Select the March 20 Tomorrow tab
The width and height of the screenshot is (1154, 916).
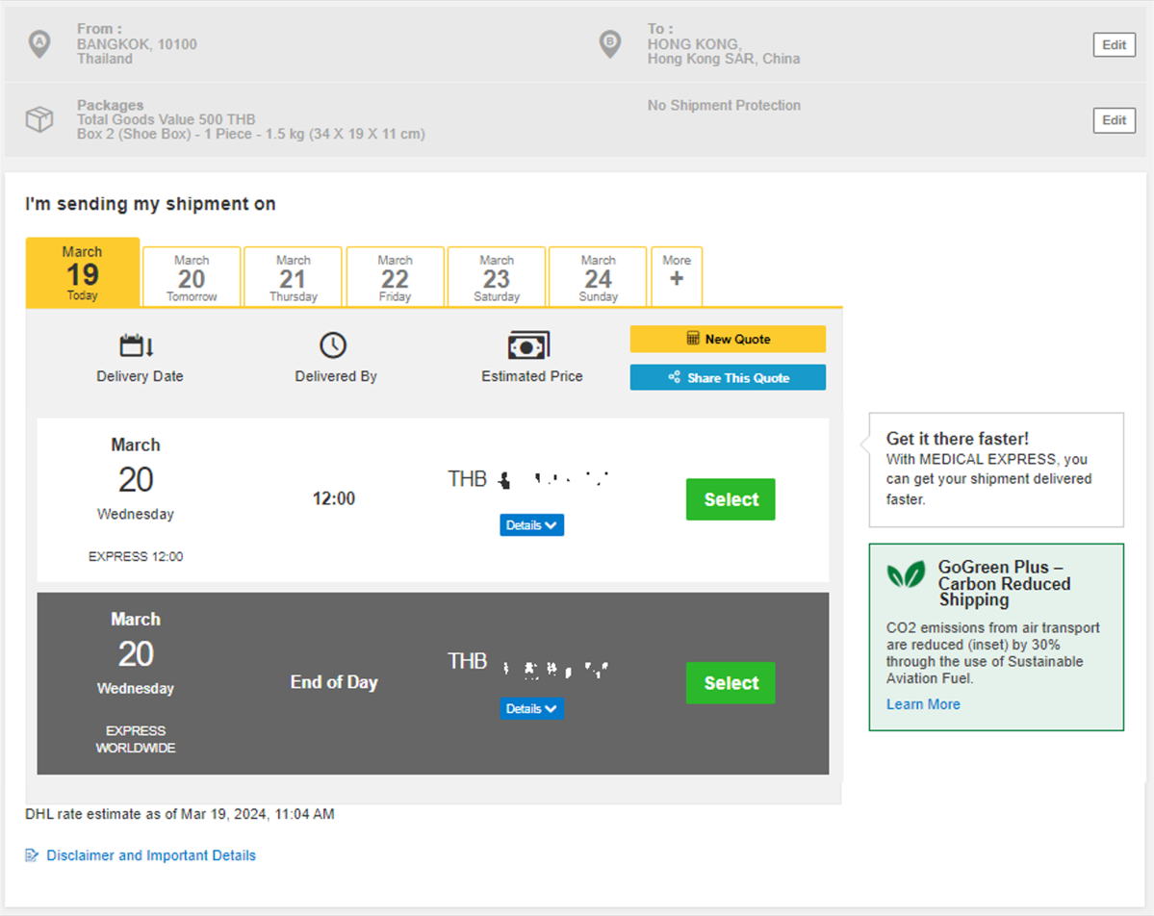[x=192, y=277]
